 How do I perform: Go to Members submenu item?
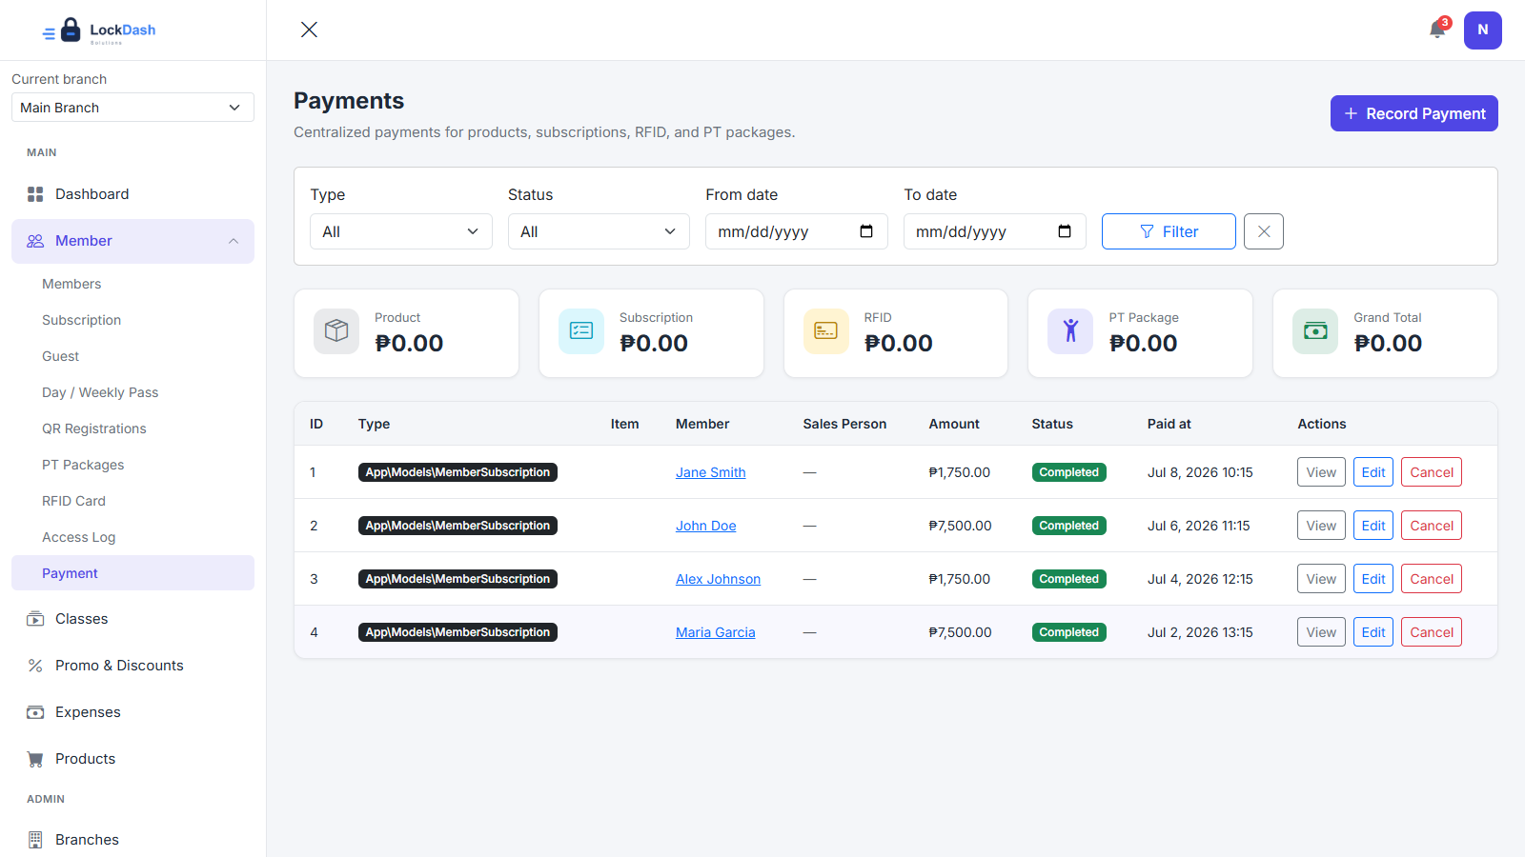71,284
